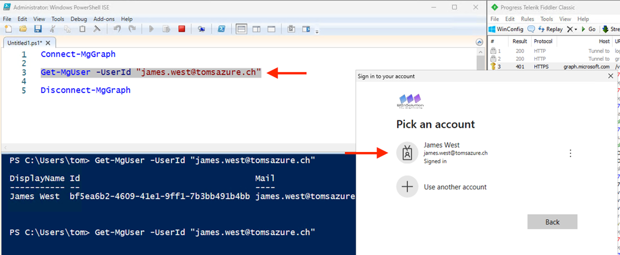
Task: Collapse script pane with round up-arrow button
Action: click(x=479, y=42)
